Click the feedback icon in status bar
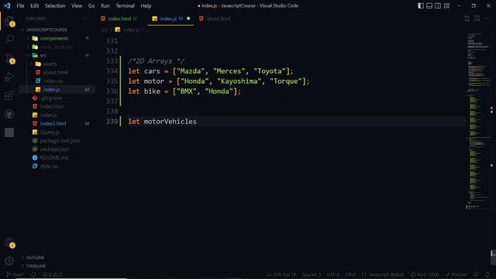The height and width of the screenshot is (279, 496). tap(476, 274)
